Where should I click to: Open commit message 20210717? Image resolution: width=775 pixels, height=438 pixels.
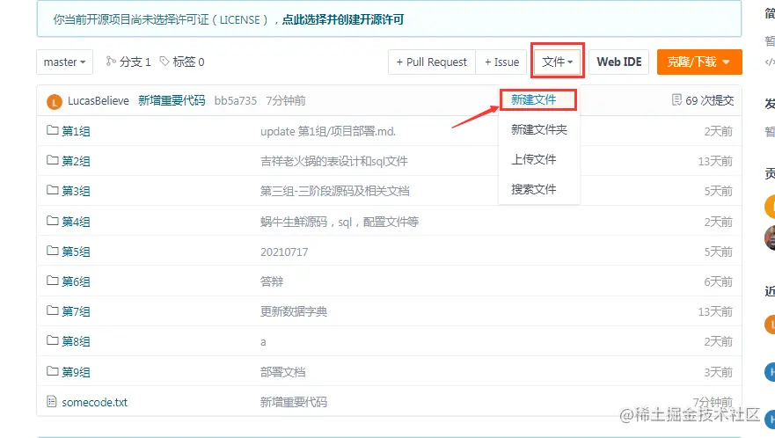pyautogui.click(x=284, y=252)
